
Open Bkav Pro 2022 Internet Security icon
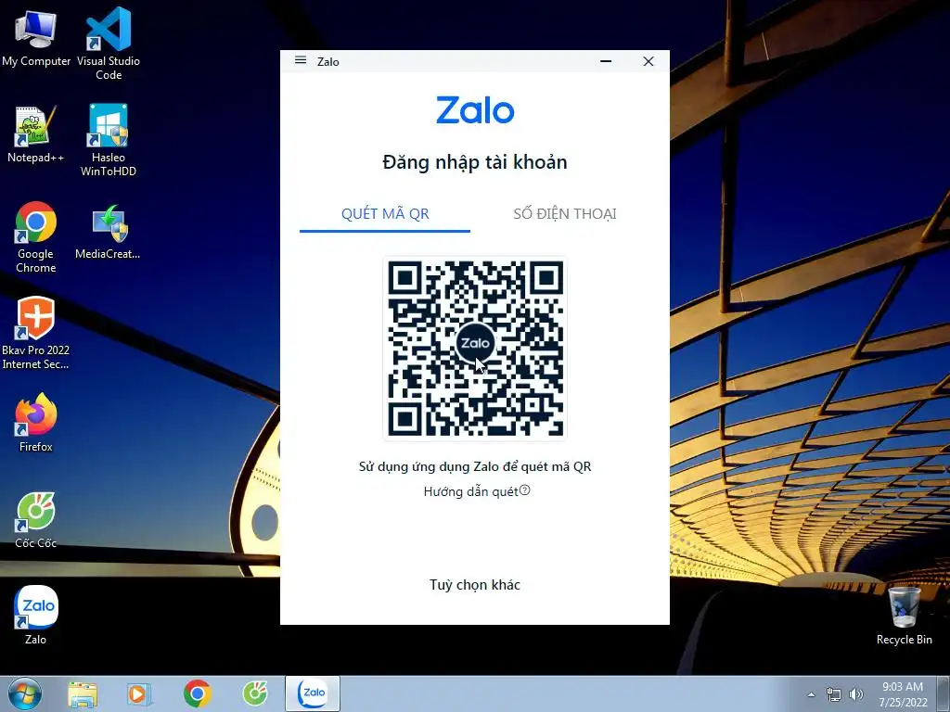[x=35, y=333]
